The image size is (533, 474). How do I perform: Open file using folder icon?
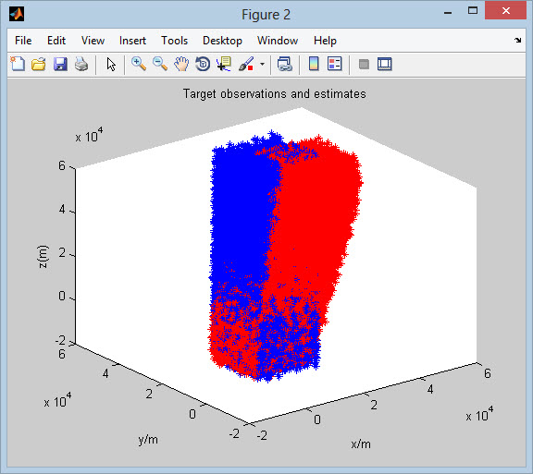pos(39,64)
